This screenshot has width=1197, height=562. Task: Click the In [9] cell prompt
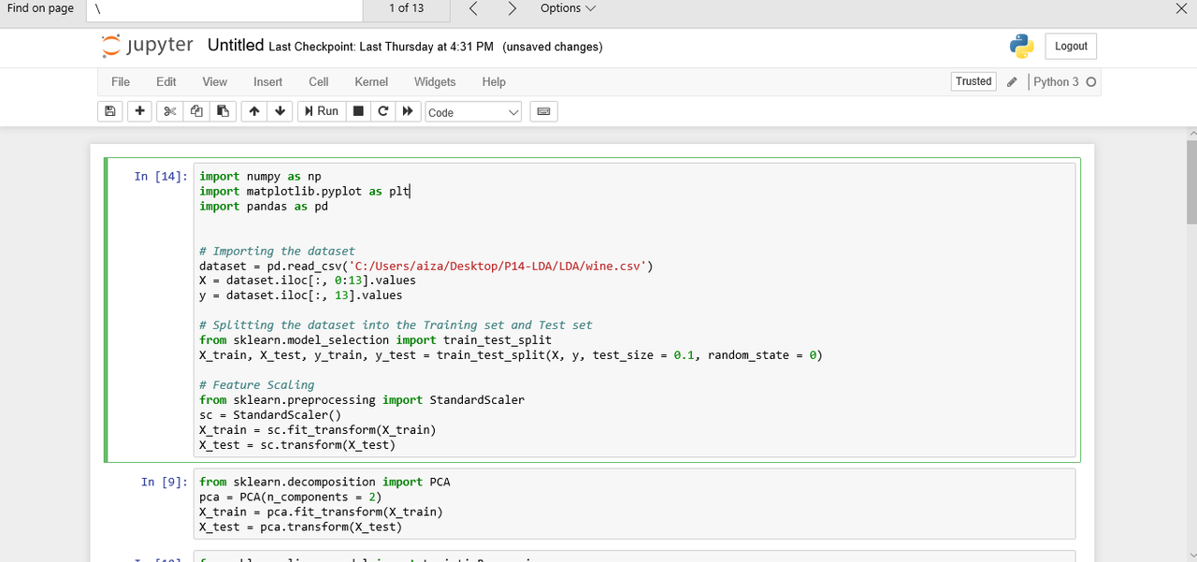click(x=164, y=482)
